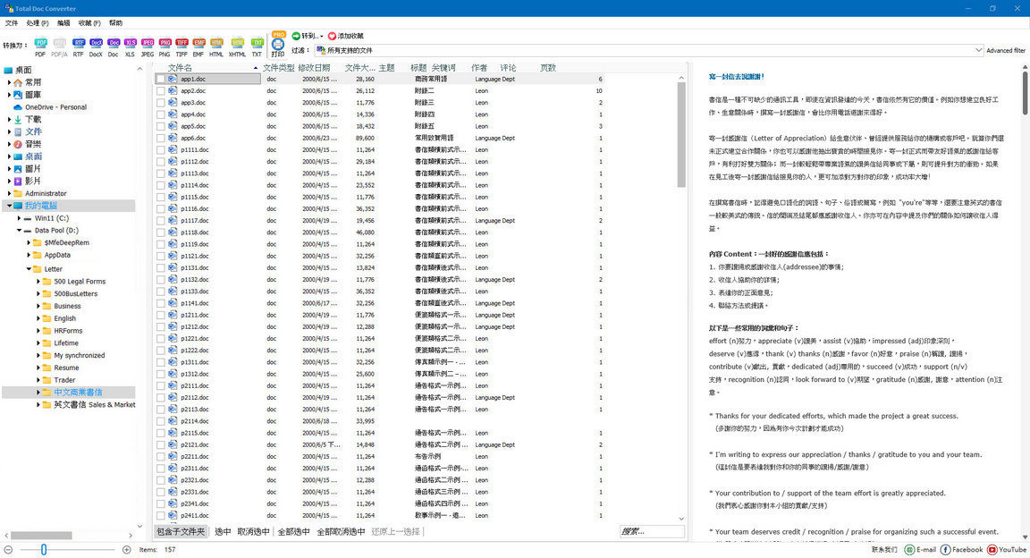This screenshot has height=558, width=1030.
Task: Click inside the 搜索 search field
Action: (650, 531)
